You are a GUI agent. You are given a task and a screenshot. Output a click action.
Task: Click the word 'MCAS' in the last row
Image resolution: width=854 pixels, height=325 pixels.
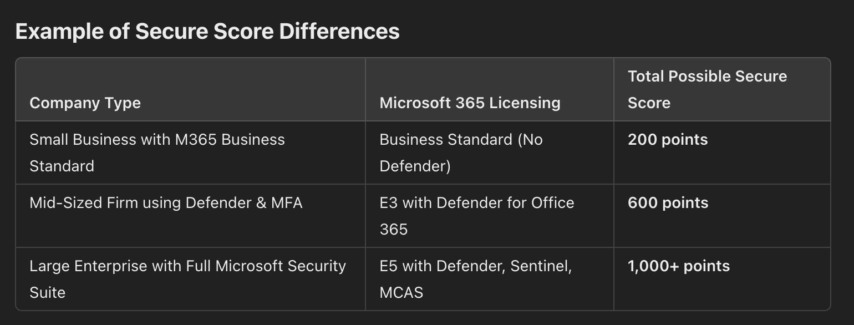[401, 293]
